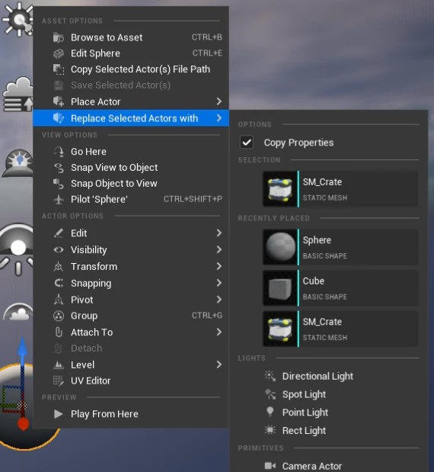Click the Group icon

[59, 316]
